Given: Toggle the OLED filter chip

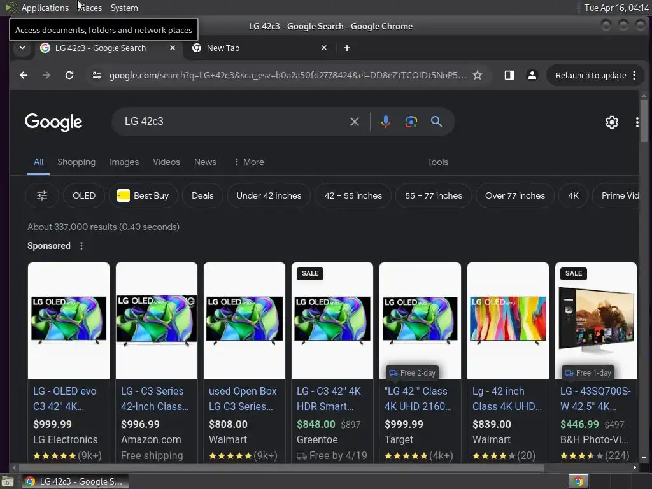Looking at the screenshot, I should [x=84, y=195].
